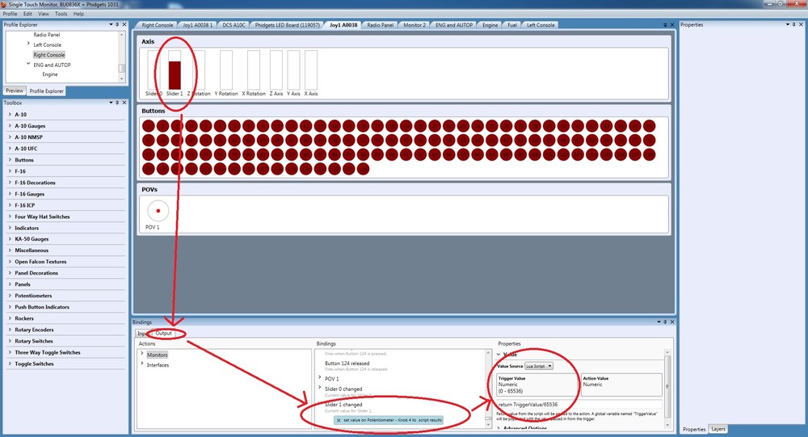Collapse ENG and AUTOP tree node
Viewport: 808px width, 437px height.
[28, 64]
